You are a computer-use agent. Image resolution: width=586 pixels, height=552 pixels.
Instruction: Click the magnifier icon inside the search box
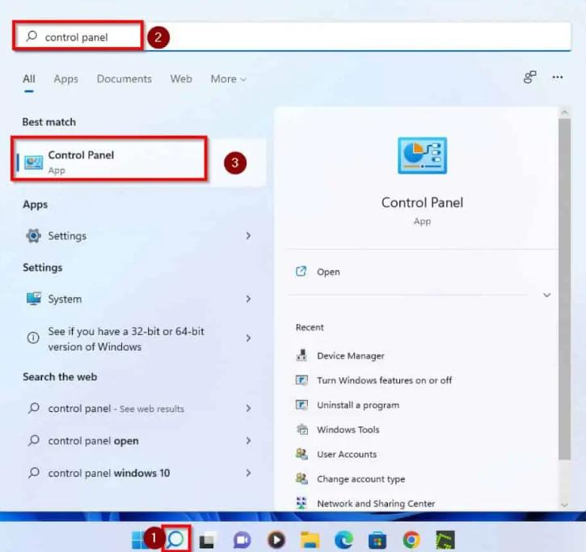pos(32,36)
